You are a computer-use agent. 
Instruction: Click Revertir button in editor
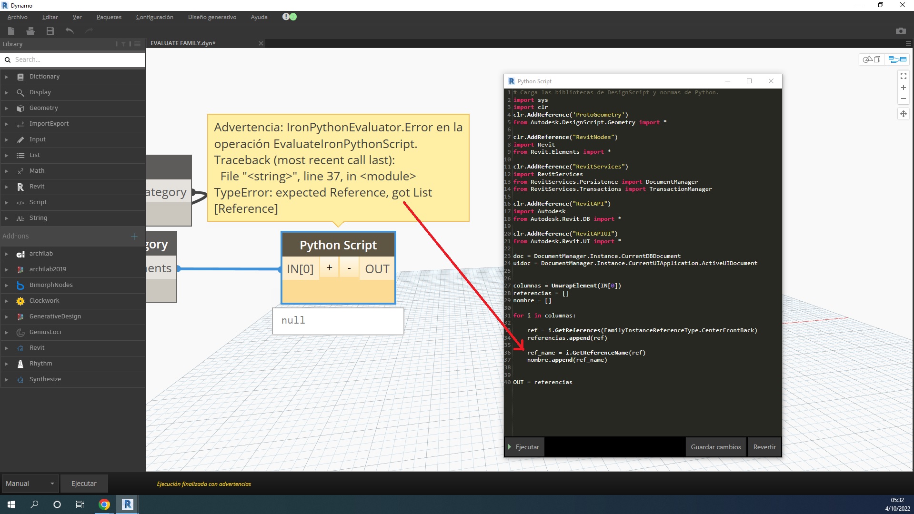pos(764,447)
